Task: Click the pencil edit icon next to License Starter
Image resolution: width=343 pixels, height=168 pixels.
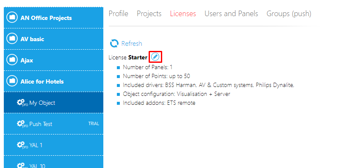Action: pos(155,57)
